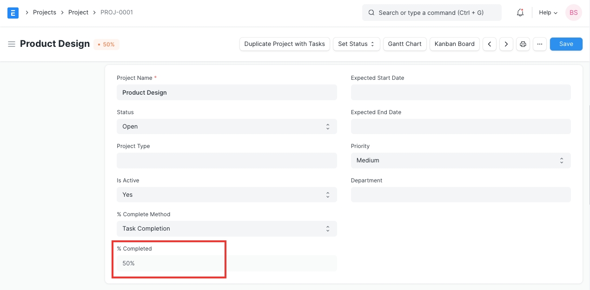Click the print icon
This screenshot has width=590, height=290.
[523, 44]
